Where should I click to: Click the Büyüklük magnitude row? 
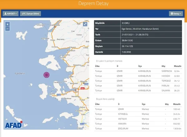(x=138, y=23)
